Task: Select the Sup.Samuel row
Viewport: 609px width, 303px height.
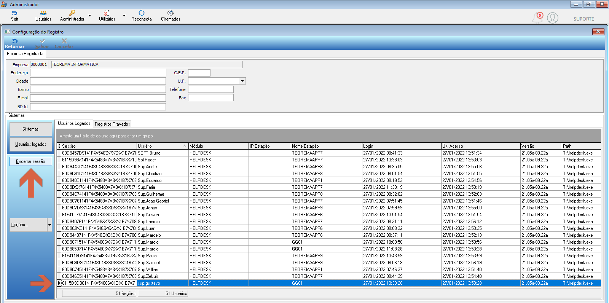Action: [x=329, y=263]
